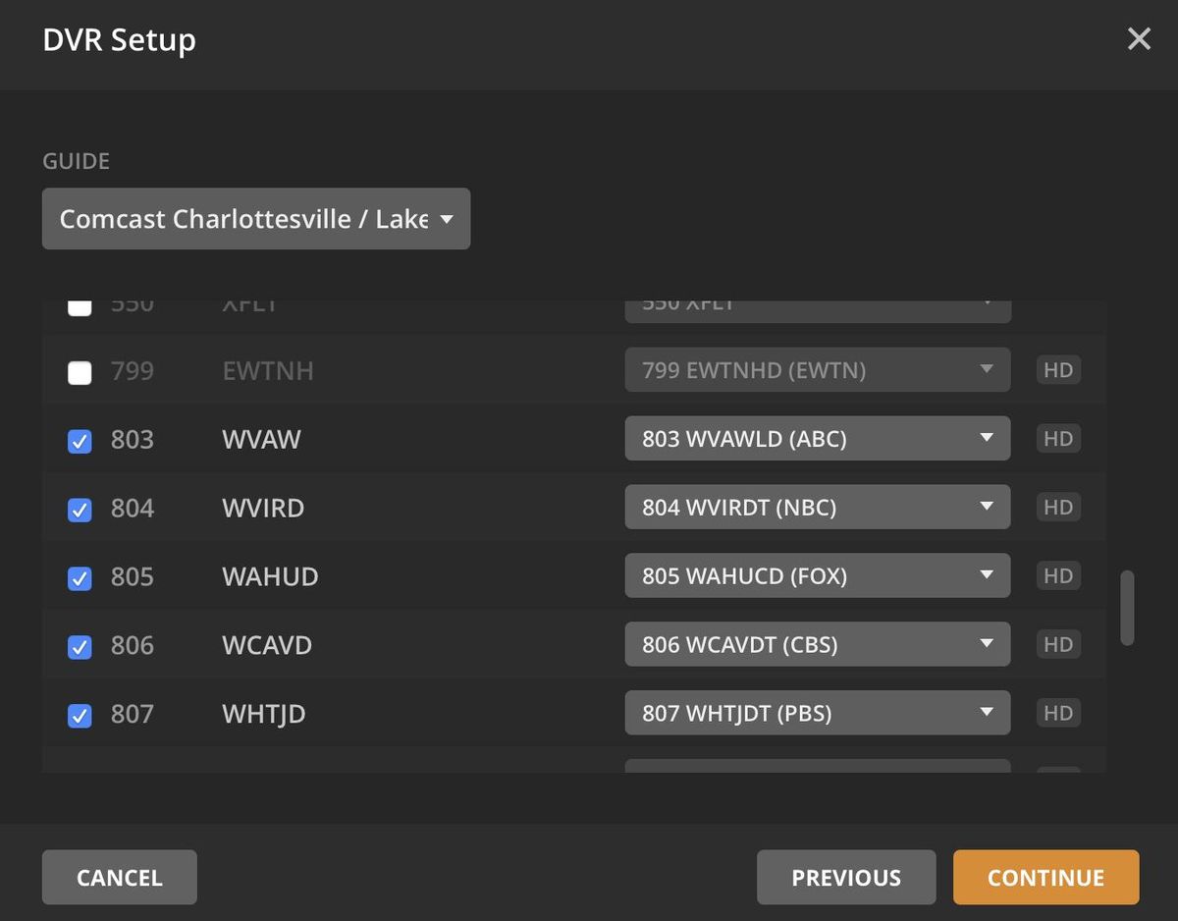Screen dimensions: 1178x921
Task: Click the HD indicator for WVAW channel
Action: tap(1057, 439)
